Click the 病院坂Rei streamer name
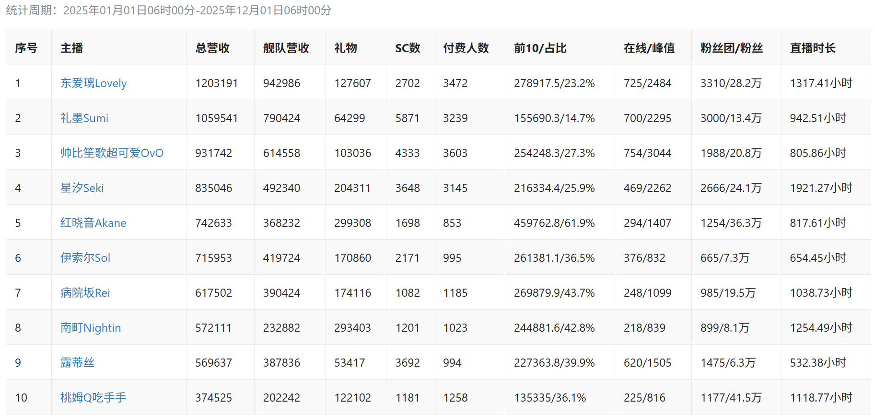This screenshot has width=874, height=415. (85, 293)
